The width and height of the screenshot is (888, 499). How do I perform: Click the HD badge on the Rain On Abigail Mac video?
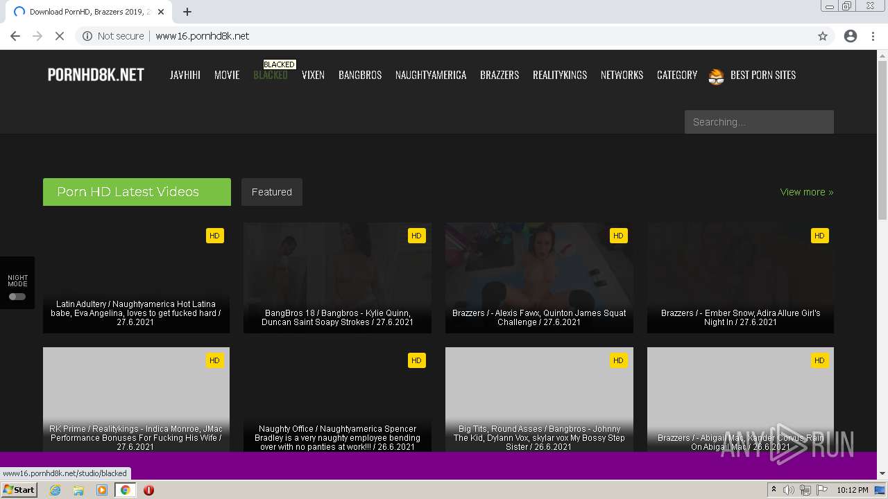(x=819, y=360)
